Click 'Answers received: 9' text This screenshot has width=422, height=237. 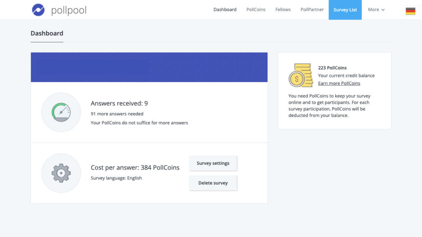coord(119,103)
